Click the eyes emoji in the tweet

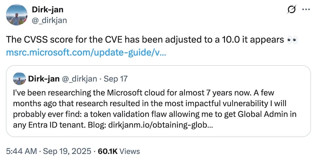[x=292, y=40]
